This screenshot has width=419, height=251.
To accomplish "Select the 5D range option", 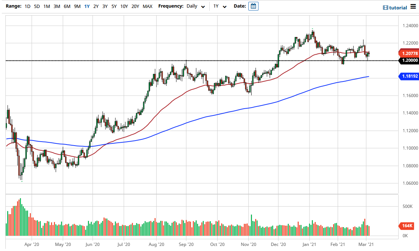I will 37,6.
